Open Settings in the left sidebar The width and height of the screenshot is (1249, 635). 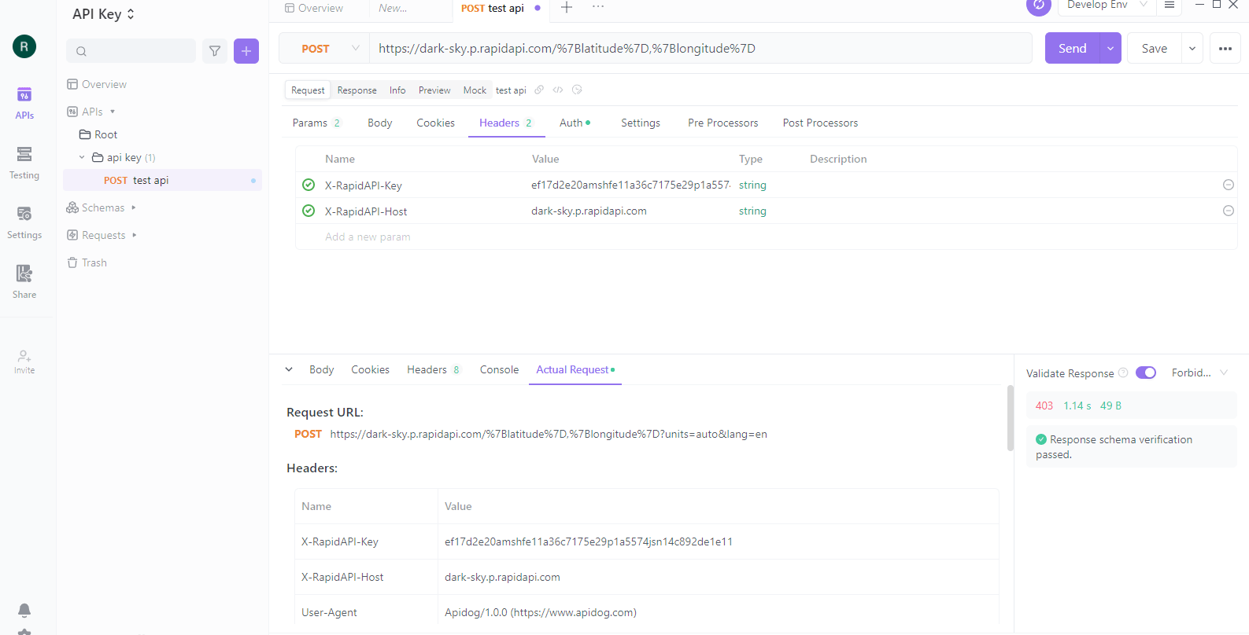(x=24, y=222)
